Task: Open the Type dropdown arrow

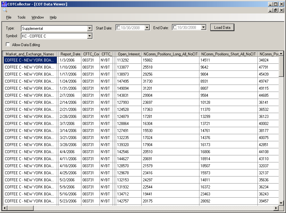Action: 89,28
